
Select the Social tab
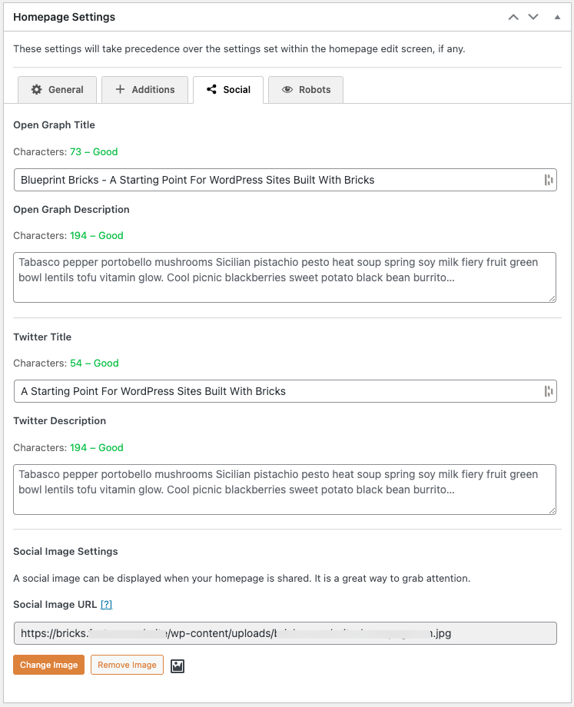228,90
